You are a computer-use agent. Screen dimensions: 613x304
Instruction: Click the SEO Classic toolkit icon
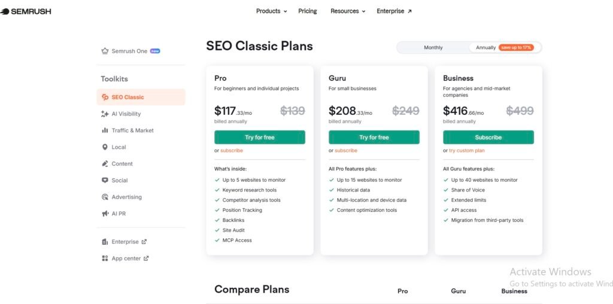coord(105,97)
